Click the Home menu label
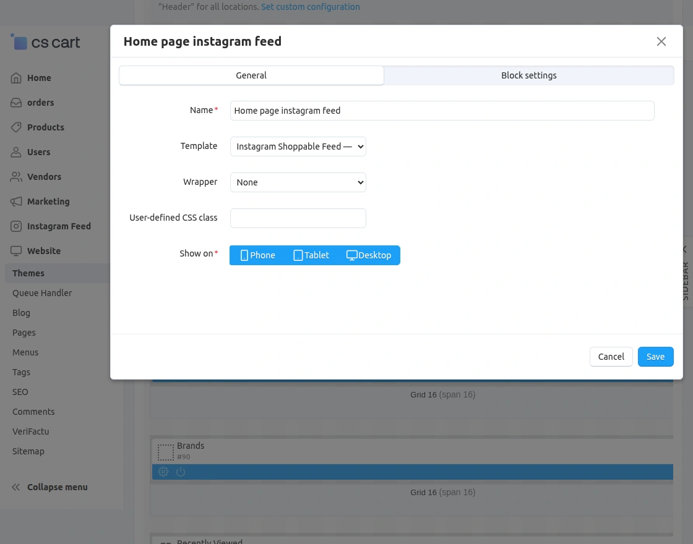The width and height of the screenshot is (693, 544). point(39,78)
